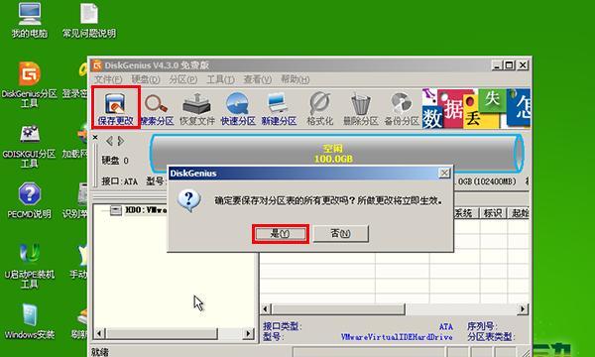Click the 搜索分区 search partition icon
The height and width of the screenshot is (357, 595).
[x=157, y=109]
